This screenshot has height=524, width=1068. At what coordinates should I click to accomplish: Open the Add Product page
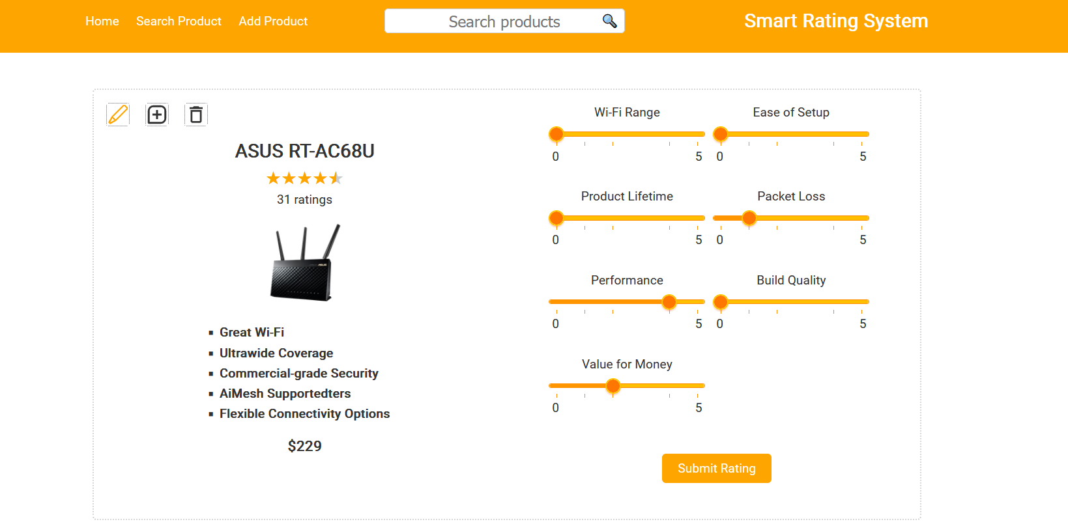tap(273, 21)
